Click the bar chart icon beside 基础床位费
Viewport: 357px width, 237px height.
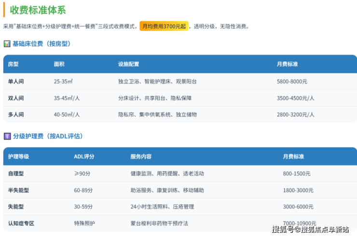click(x=7, y=43)
